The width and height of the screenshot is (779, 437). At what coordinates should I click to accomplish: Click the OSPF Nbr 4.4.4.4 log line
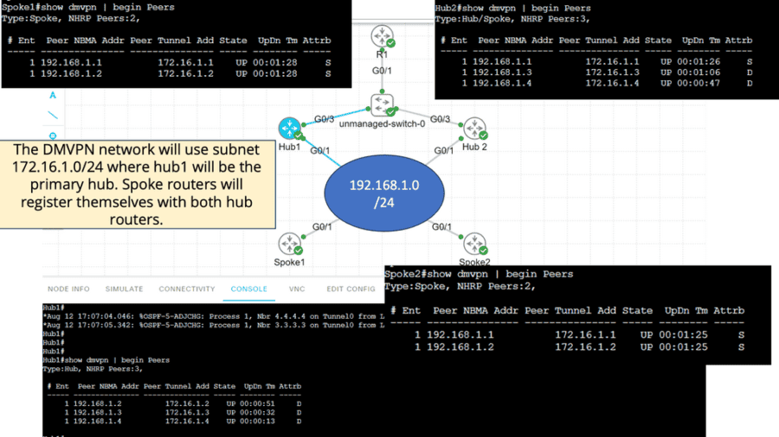pos(214,316)
